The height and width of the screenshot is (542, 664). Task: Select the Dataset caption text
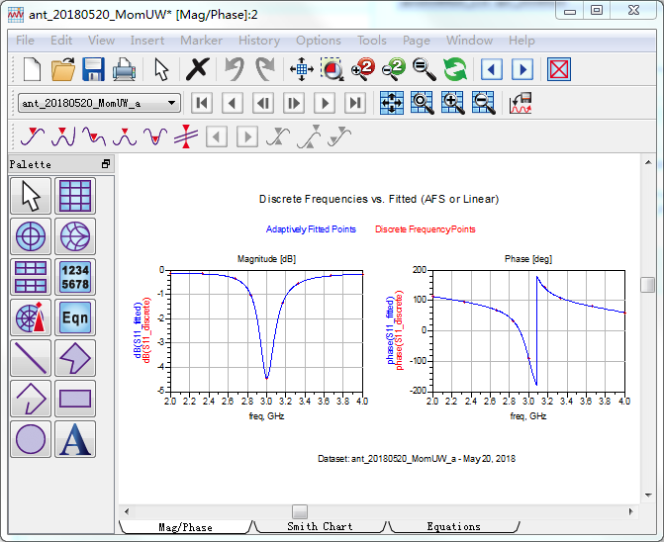[417, 459]
